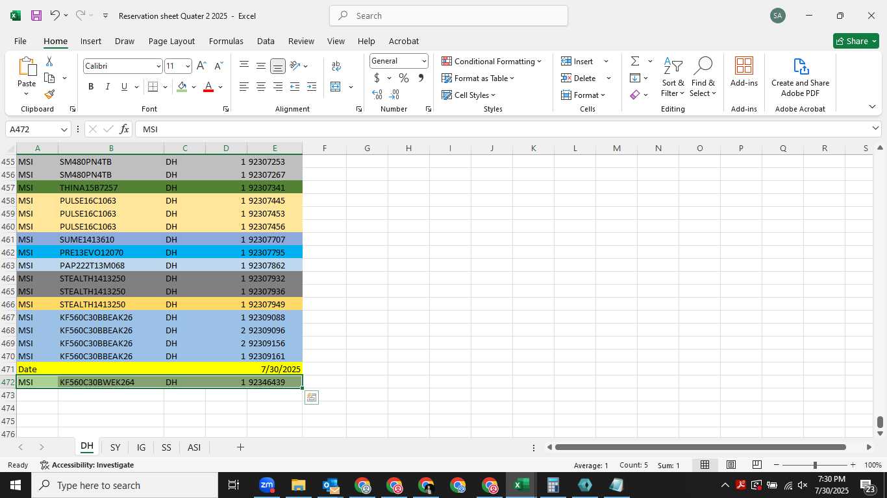Add a new sheet with the plus button
Image resolution: width=887 pixels, height=498 pixels.
tap(240, 447)
